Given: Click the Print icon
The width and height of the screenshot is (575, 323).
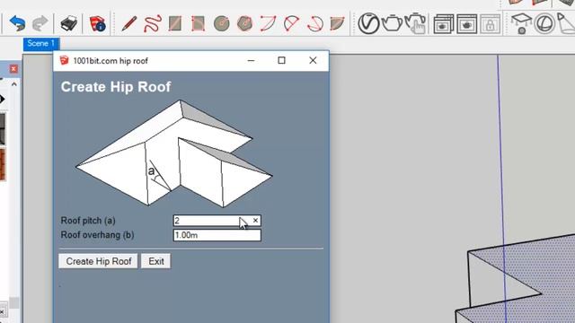Looking at the screenshot, I should pyautogui.click(x=68, y=24).
